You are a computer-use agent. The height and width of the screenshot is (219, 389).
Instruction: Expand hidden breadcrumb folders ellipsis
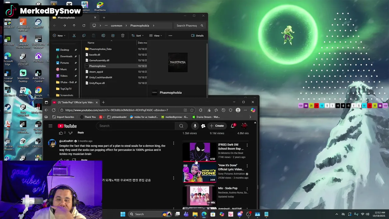click(106, 26)
